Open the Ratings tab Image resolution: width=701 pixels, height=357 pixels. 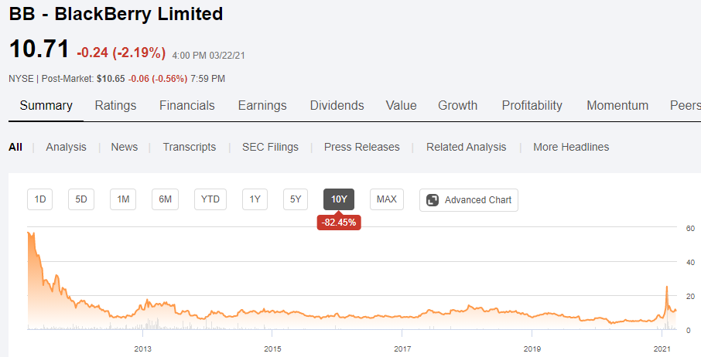point(115,106)
